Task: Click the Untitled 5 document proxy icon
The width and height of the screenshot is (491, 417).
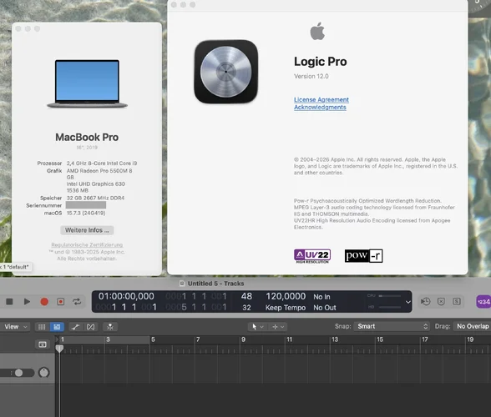Action: click(x=182, y=284)
